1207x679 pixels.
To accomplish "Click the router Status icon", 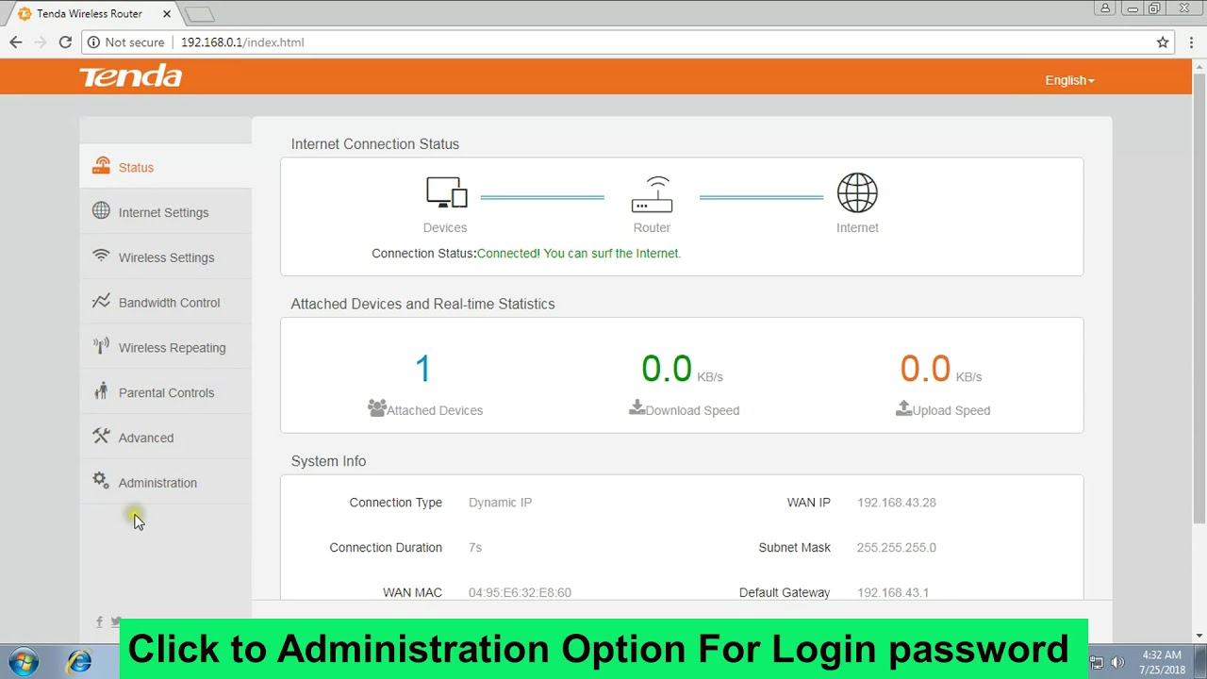I will coord(101,166).
